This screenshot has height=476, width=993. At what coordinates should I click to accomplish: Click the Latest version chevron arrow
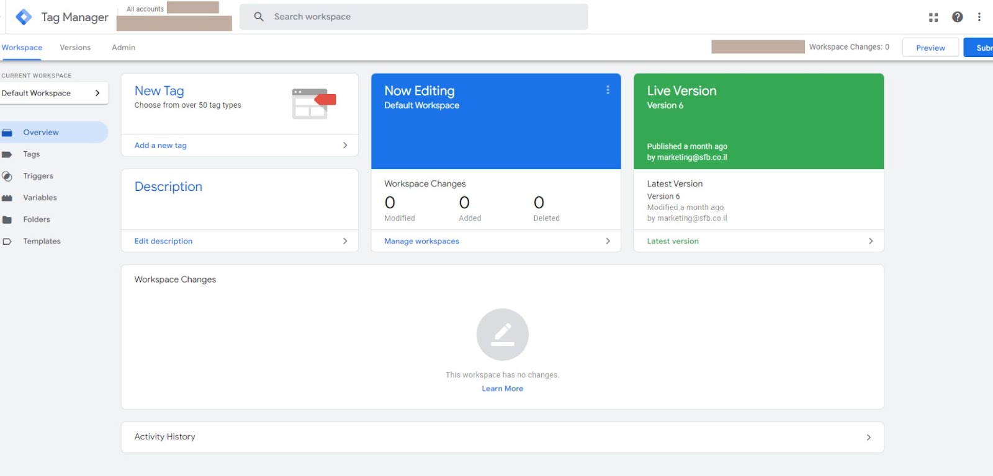click(871, 241)
